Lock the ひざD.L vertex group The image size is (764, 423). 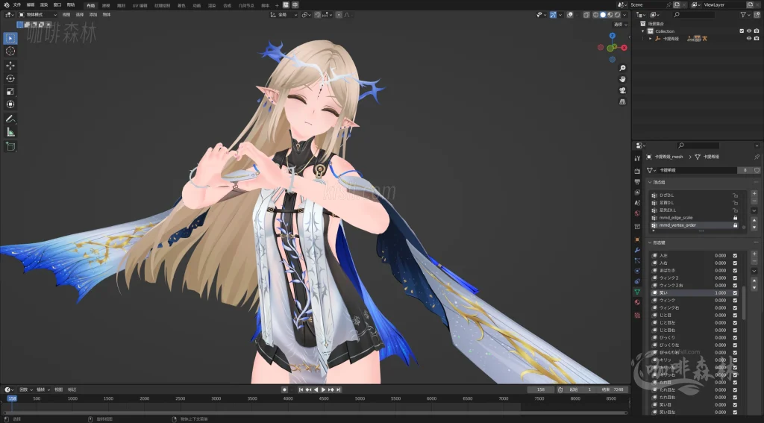point(735,195)
